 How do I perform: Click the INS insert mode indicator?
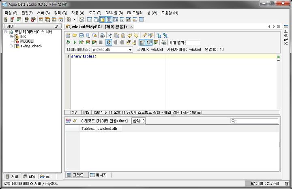point(86,112)
